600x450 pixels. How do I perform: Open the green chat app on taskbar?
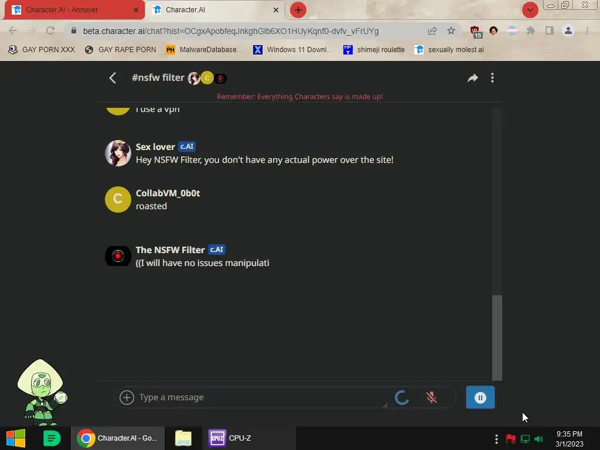[52, 438]
